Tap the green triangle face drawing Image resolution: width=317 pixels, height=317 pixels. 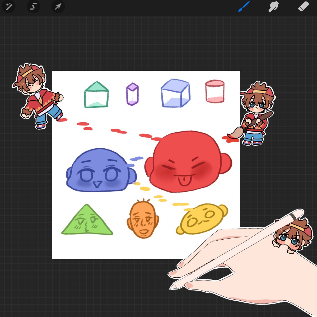tap(87, 220)
